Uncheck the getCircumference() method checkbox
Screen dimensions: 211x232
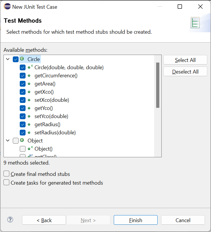(23, 76)
